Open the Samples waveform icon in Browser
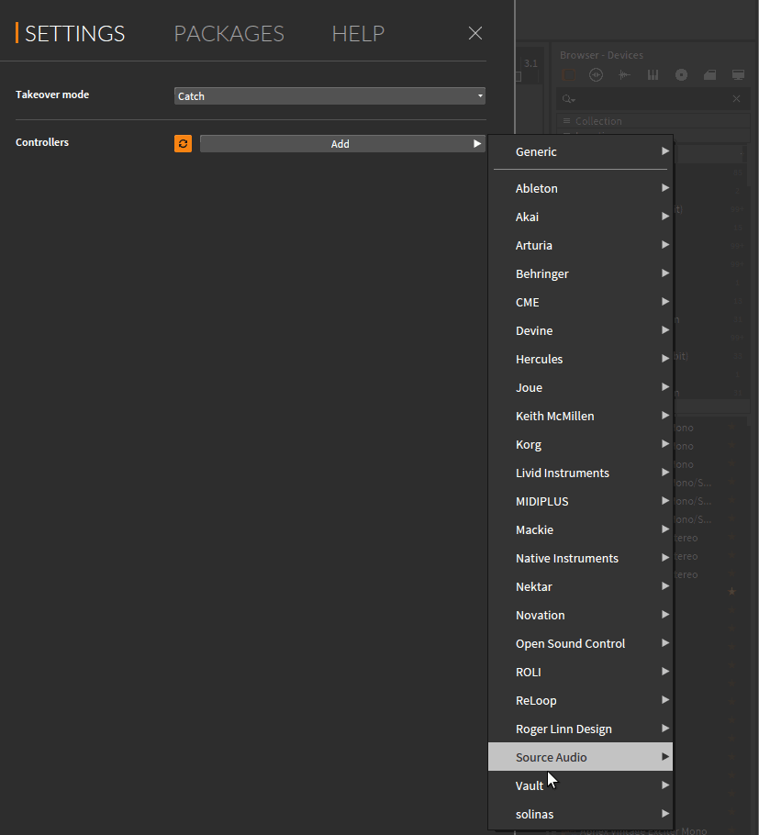 (x=624, y=75)
